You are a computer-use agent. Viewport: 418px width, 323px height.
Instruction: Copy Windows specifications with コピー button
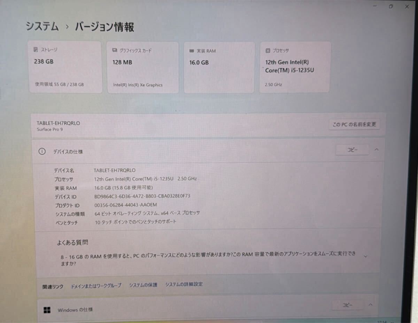[347, 305]
